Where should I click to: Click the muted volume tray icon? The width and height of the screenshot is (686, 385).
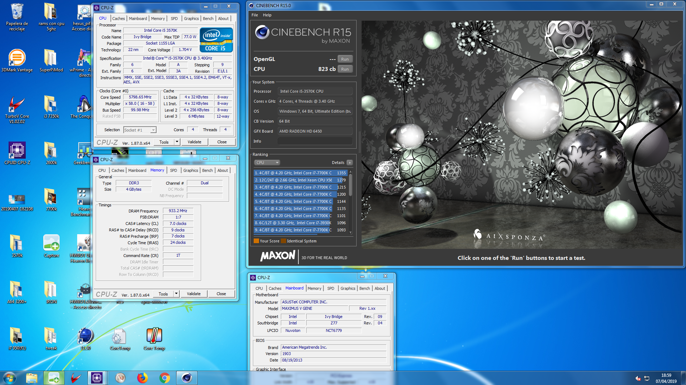(x=638, y=378)
